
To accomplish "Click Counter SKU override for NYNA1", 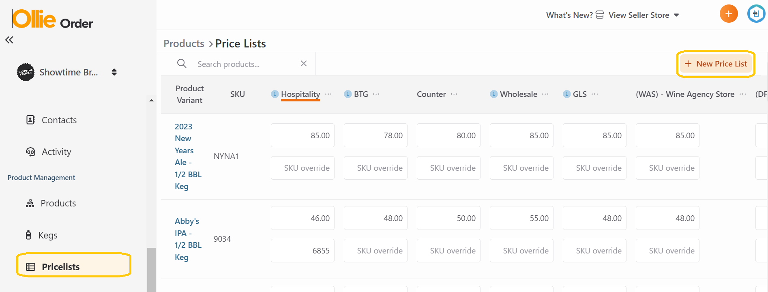I will tap(448, 168).
